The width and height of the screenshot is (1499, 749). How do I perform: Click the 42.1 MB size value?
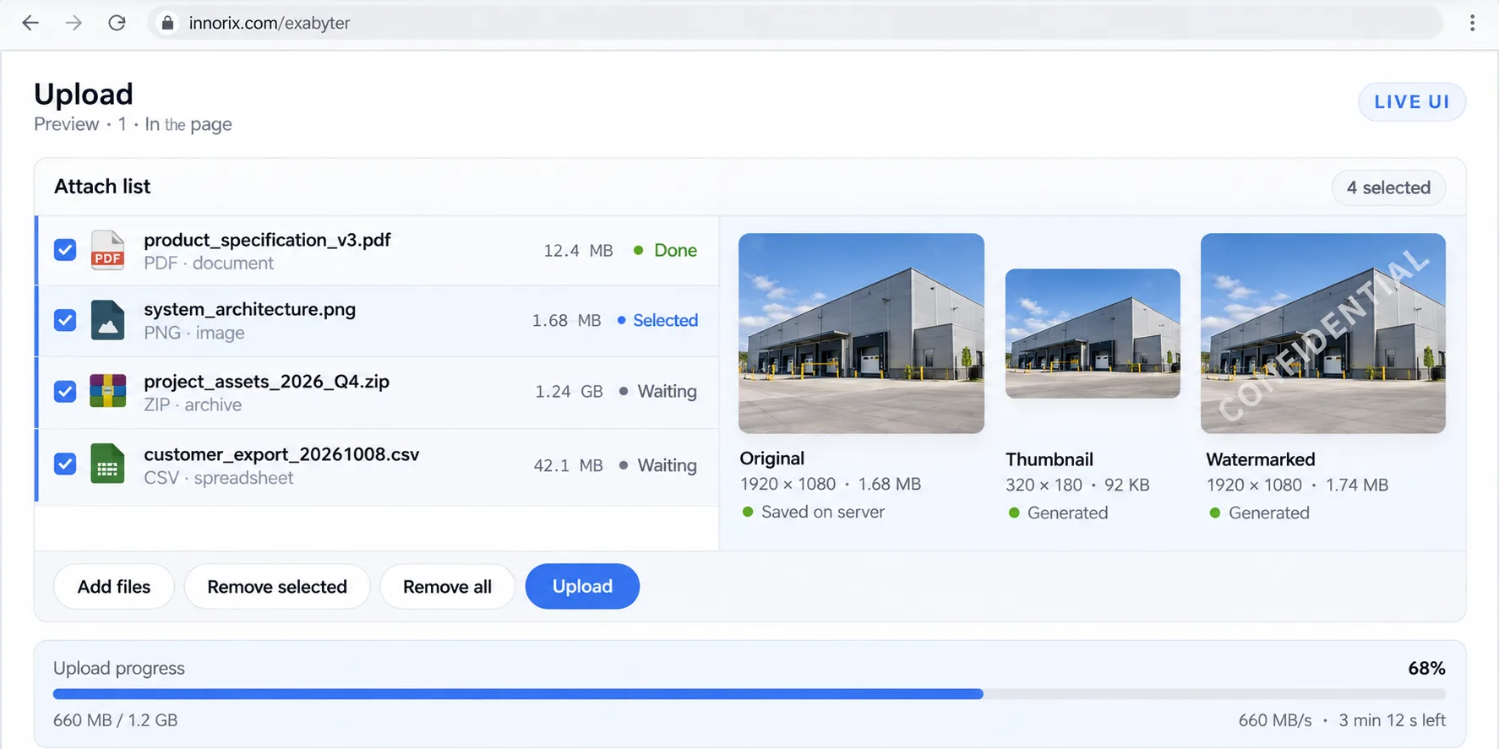pos(568,465)
